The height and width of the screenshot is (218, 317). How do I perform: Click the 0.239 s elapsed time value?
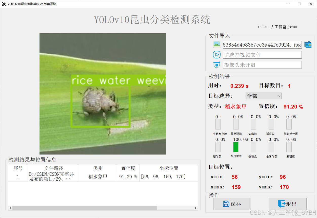240,86
